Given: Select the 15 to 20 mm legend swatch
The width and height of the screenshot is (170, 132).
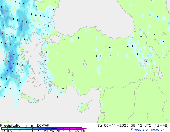Looking at the screenshot, I should pos(42,128).
